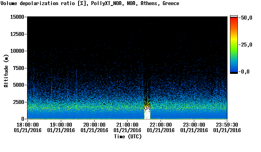This screenshot has width=261, height=152.
Task: Select the 23:59:30 end time label
Action: 227,125
